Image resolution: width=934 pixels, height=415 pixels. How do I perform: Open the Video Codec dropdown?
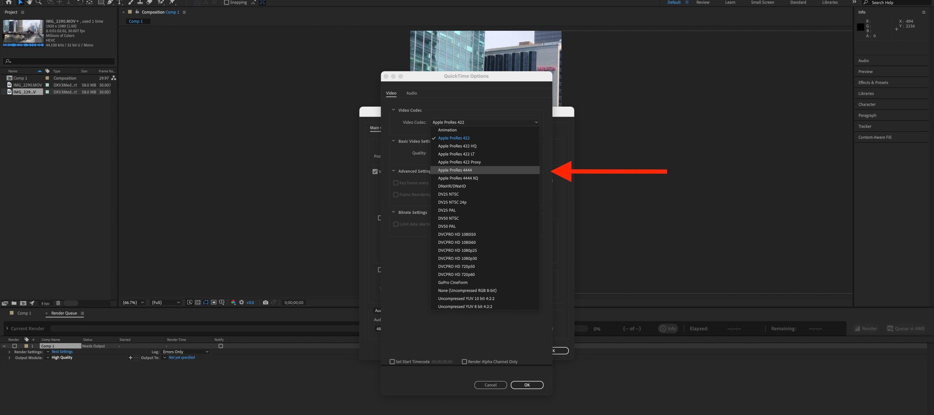(x=485, y=122)
